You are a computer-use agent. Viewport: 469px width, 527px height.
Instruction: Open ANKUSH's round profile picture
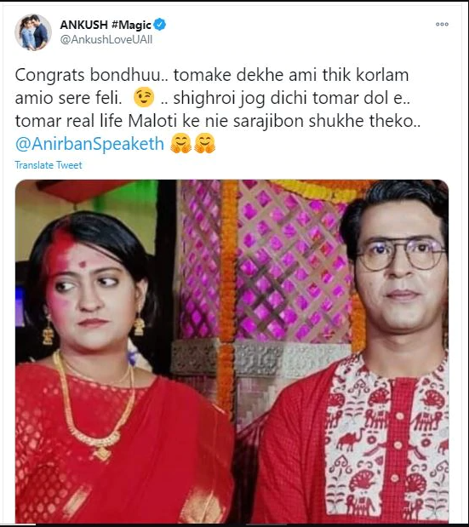pos(33,32)
